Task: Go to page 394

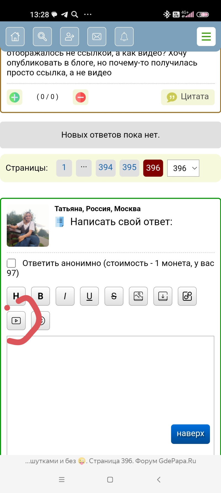Action: 106,168
